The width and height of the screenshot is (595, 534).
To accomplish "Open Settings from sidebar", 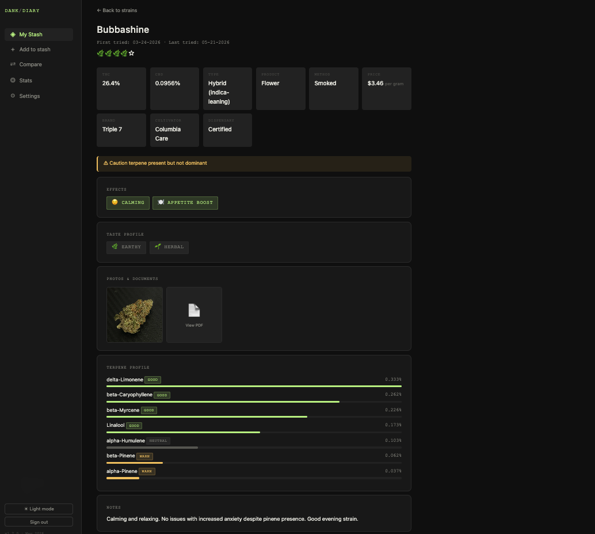I will point(39,96).
